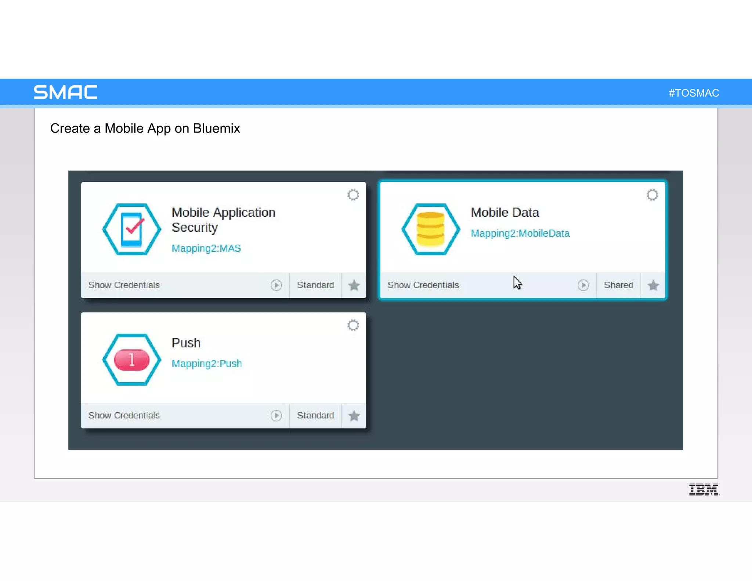The width and height of the screenshot is (752, 581).
Task: Expand credentials arrow on Mobile Application Security card
Action: coord(276,285)
